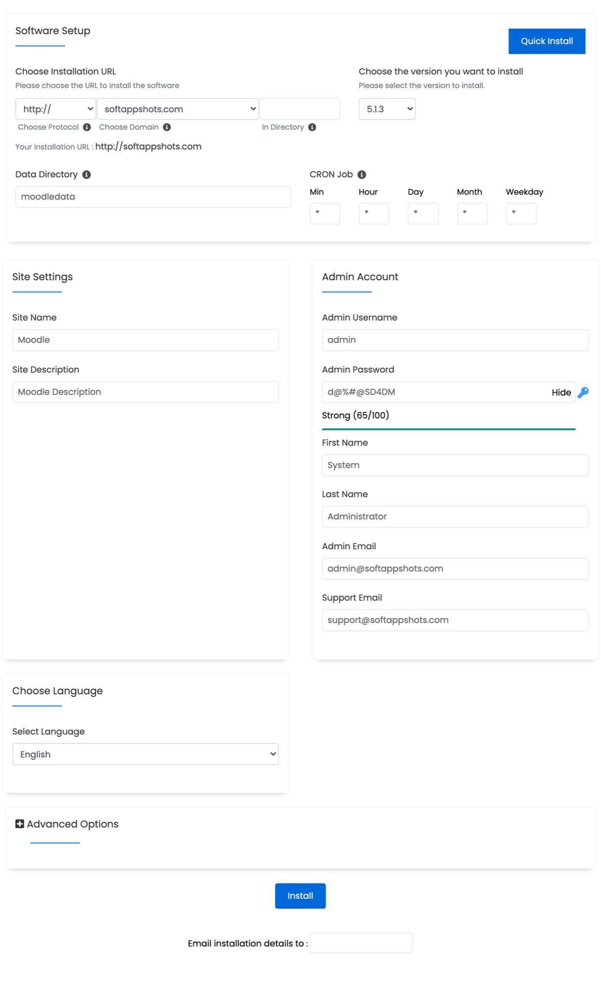The height and width of the screenshot is (990, 601).
Task: Open the http:// protocol dropdown
Action: (55, 109)
